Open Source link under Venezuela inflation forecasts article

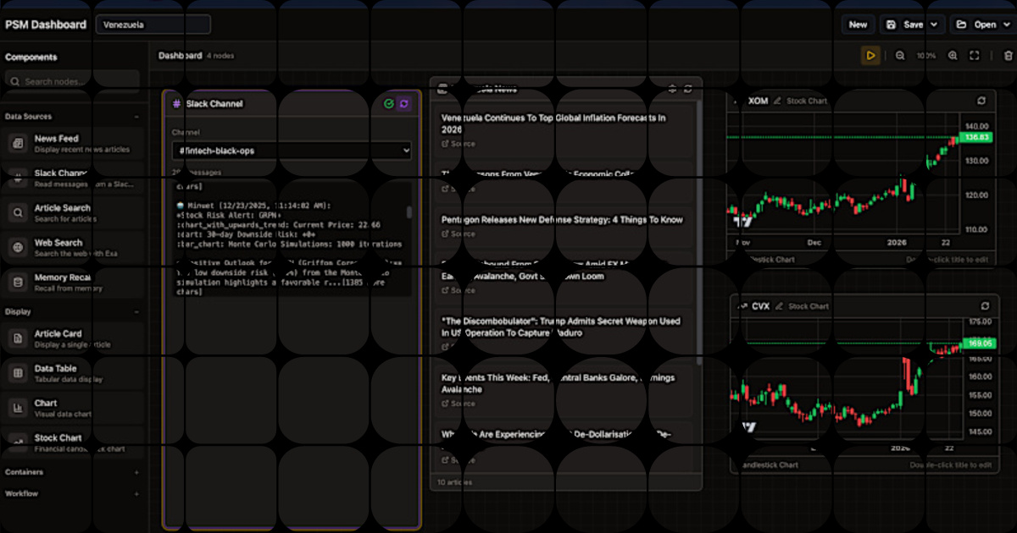(458, 144)
